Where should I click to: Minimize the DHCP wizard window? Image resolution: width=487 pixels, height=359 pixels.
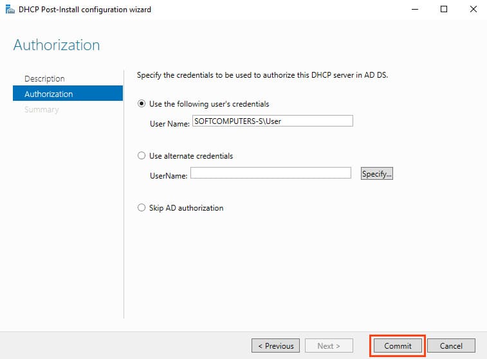[x=413, y=10]
